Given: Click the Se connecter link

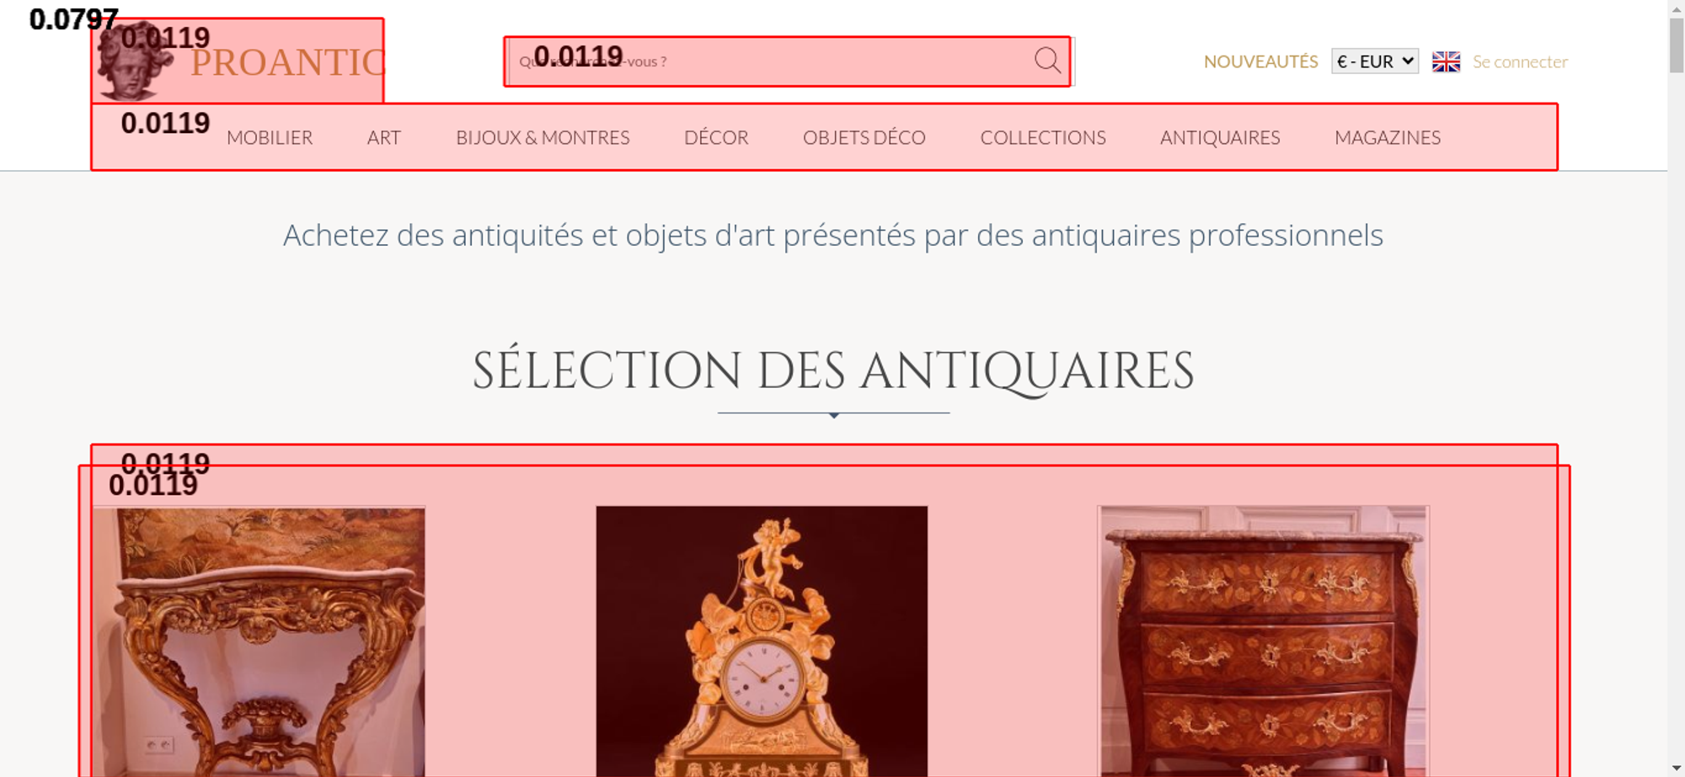Looking at the screenshot, I should [x=1520, y=61].
